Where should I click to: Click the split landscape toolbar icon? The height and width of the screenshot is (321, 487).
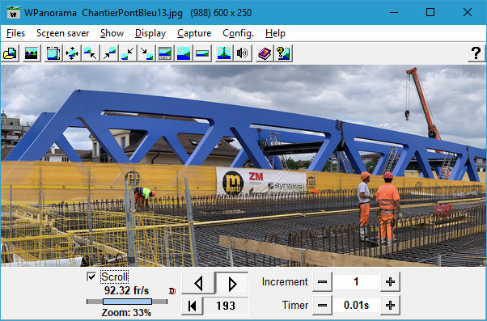[x=224, y=53]
